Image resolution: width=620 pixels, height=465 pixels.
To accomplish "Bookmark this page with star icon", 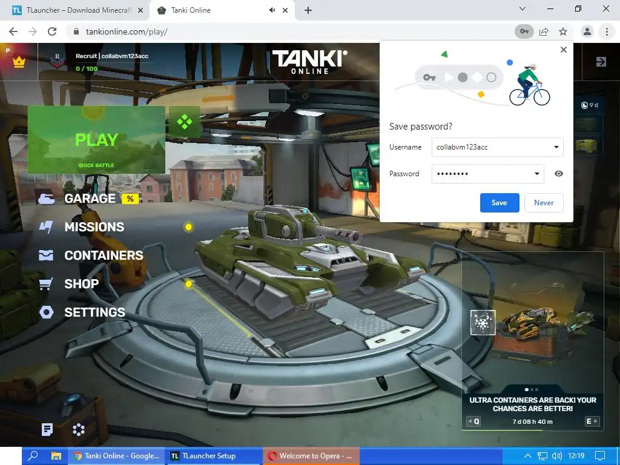I will coord(563,31).
